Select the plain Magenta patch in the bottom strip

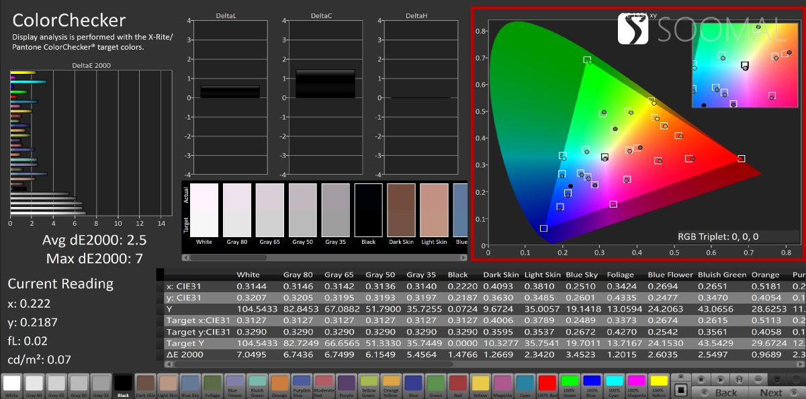coord(502,385)
